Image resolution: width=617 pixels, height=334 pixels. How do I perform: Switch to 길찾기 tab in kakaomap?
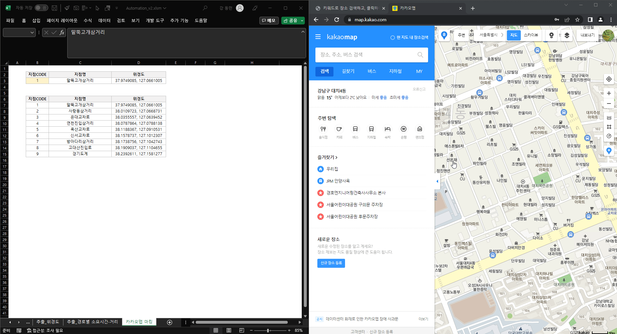point(348,71)
